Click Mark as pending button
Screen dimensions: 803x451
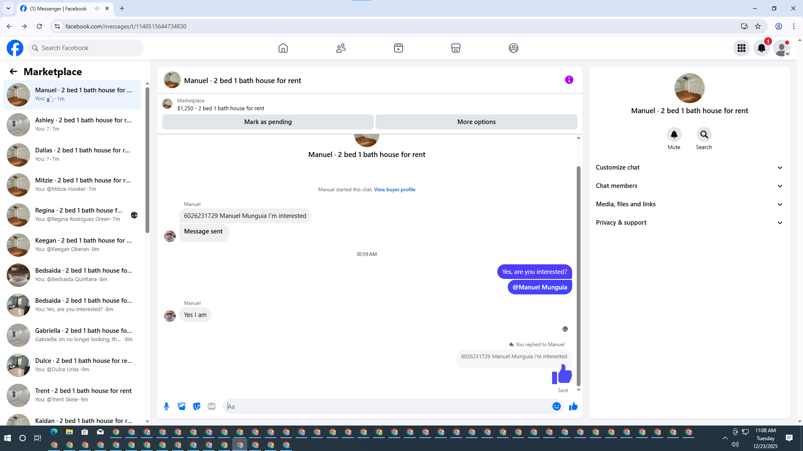268,122
